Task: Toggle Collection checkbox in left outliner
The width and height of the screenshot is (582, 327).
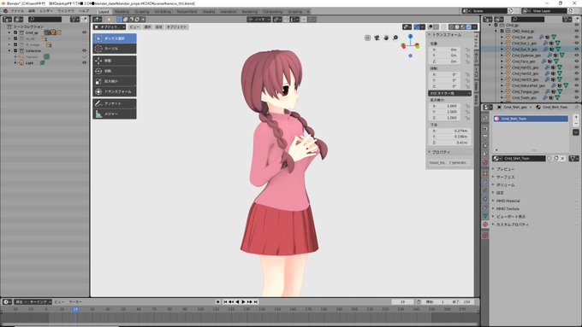Action: 15,50
